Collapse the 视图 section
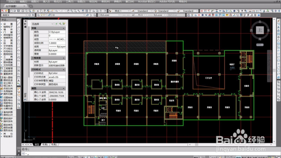 (63, 88)
